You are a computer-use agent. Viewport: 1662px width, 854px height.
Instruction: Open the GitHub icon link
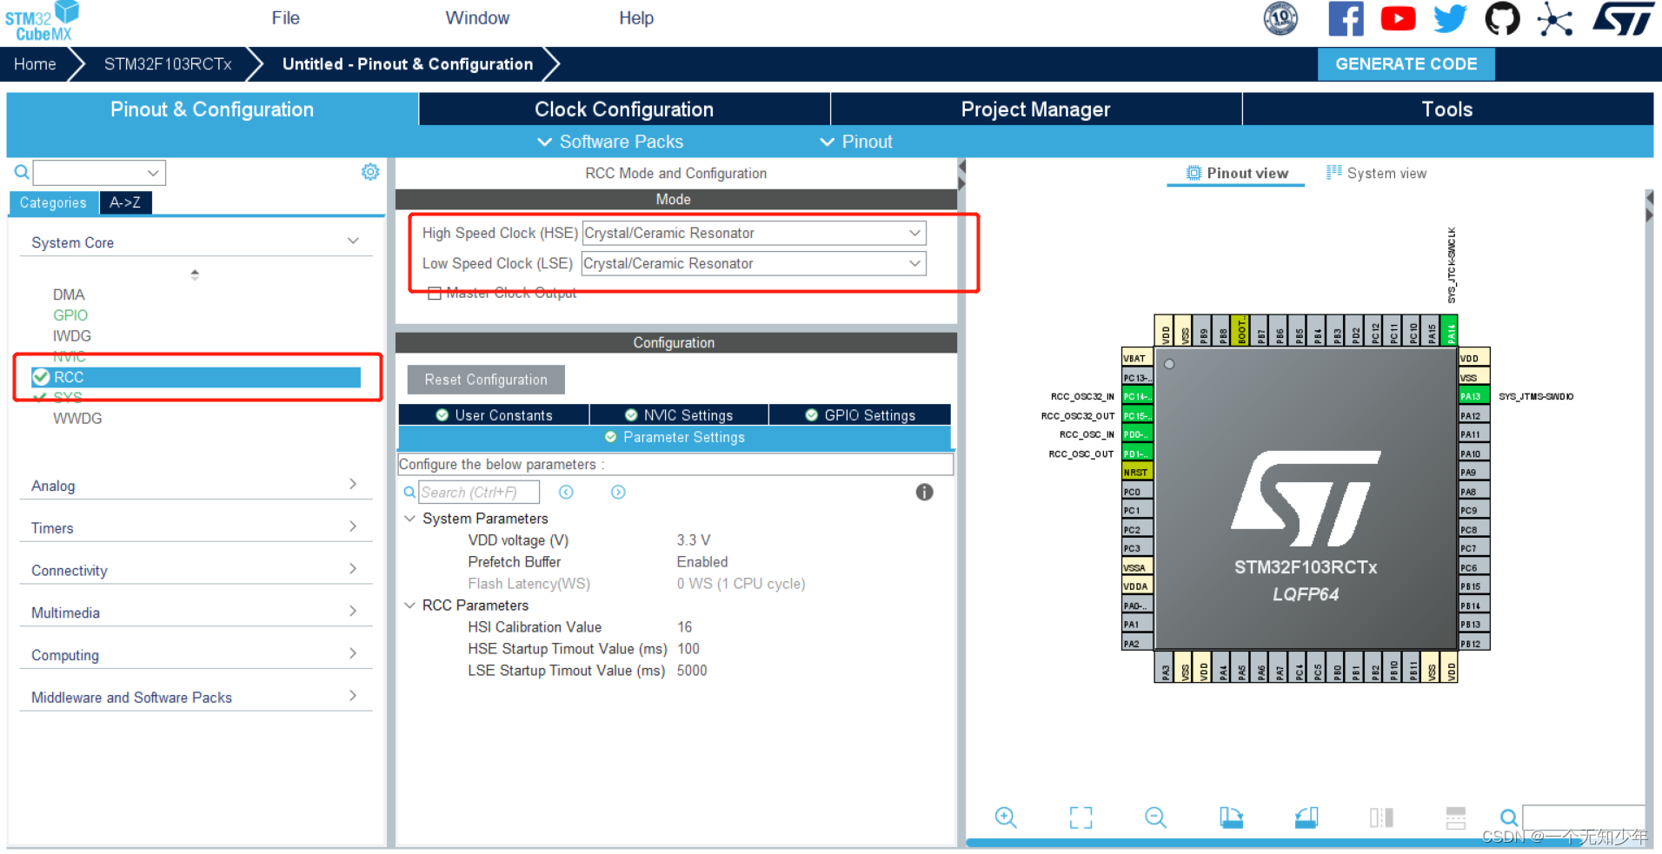tap(1502, 18)
